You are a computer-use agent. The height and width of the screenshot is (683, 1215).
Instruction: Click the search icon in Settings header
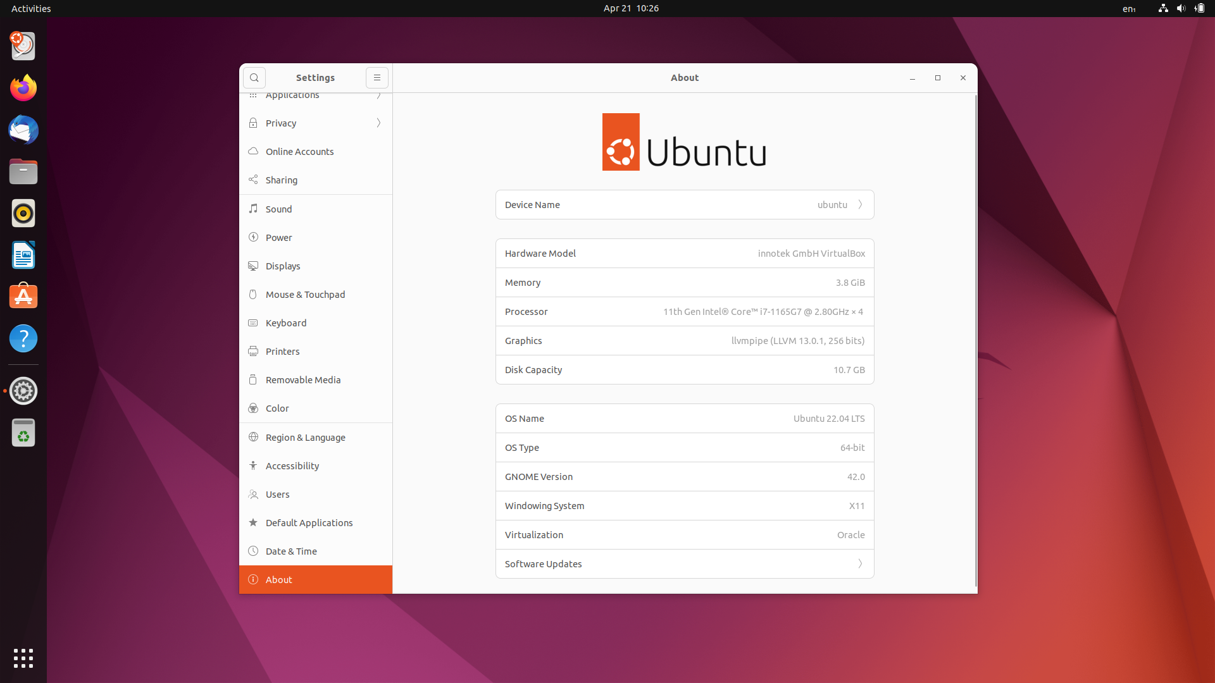pos(254,78)
